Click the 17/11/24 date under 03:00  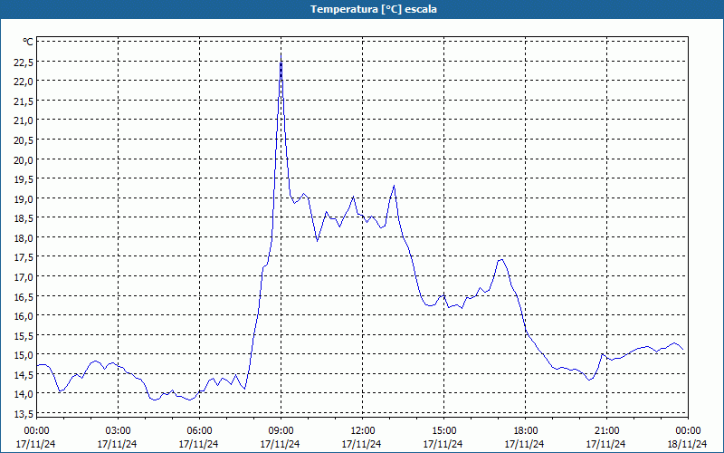point(118,444)
